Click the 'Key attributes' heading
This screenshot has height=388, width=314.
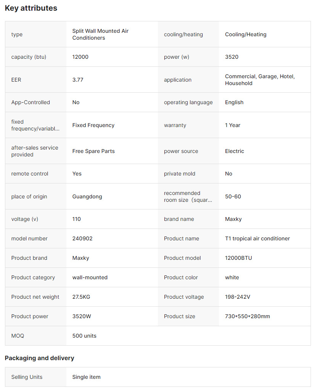tap(31, 8)
